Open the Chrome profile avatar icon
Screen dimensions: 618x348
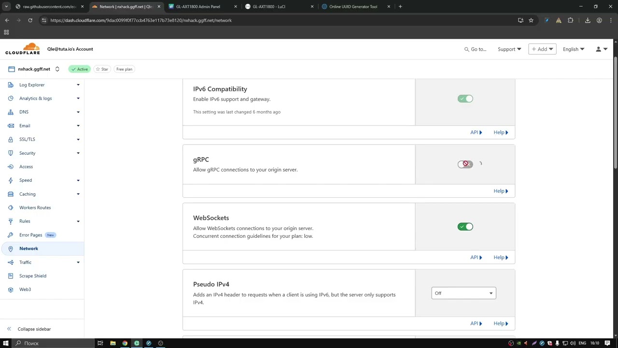pos(599,20)
